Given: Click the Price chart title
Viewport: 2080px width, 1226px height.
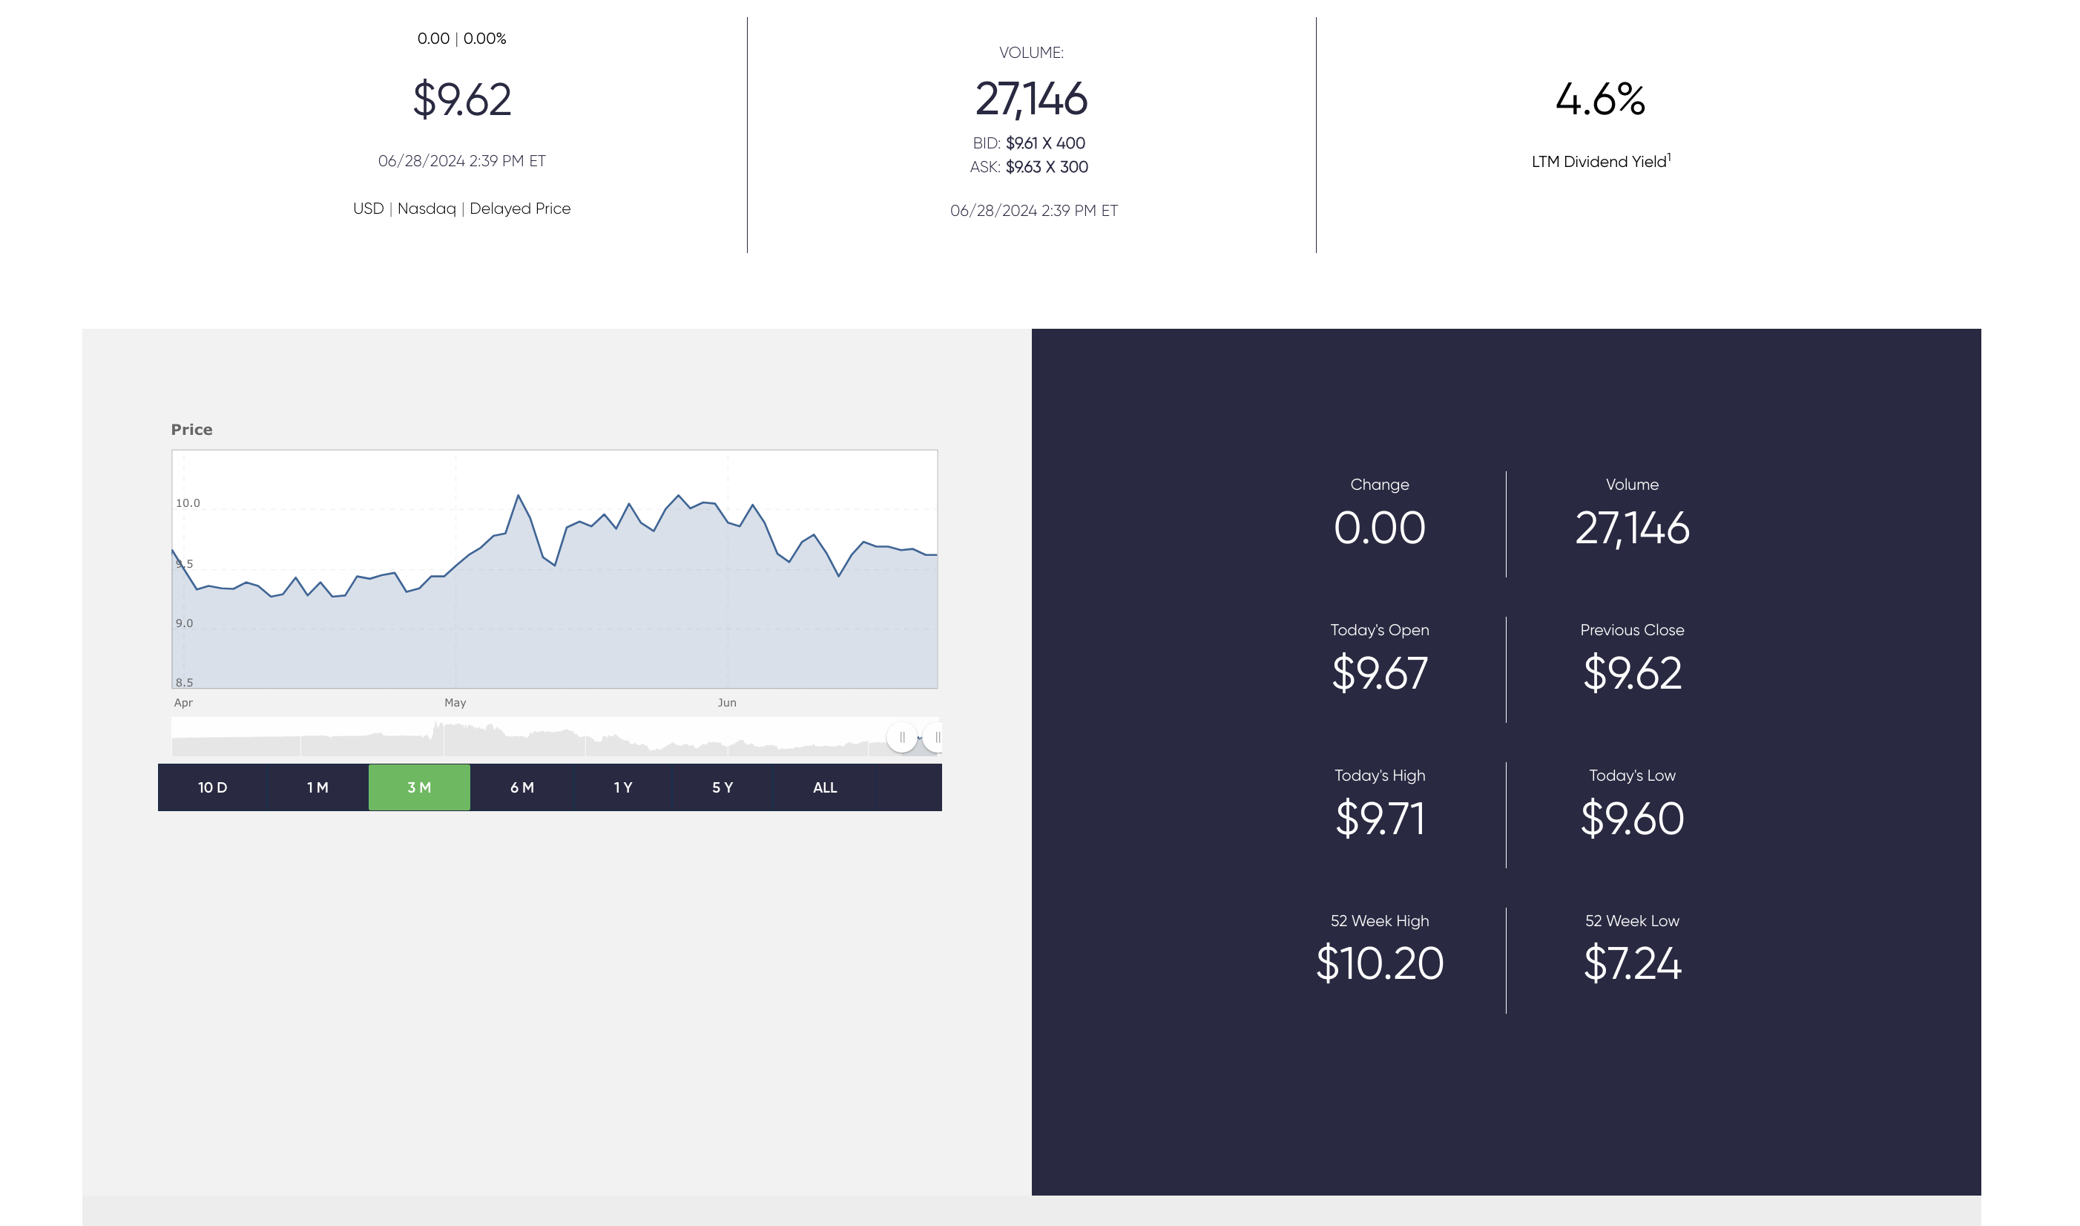Looking at the screenshot, I should click(191, 430).
